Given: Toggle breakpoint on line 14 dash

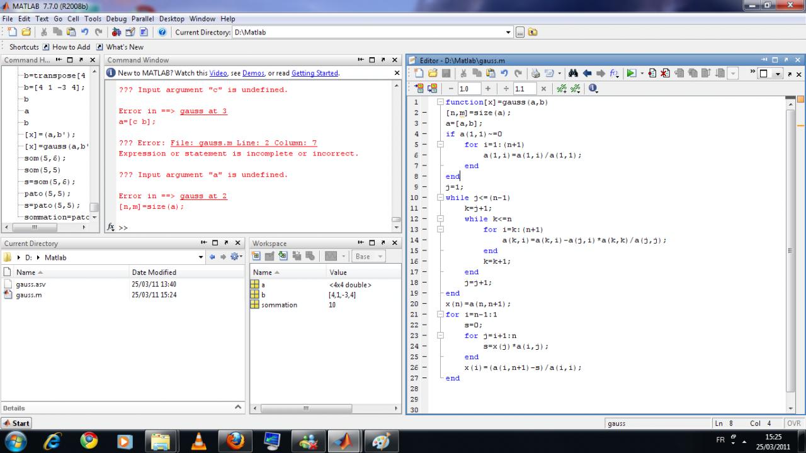Looking at the screenshot, I should coord(424,240).
